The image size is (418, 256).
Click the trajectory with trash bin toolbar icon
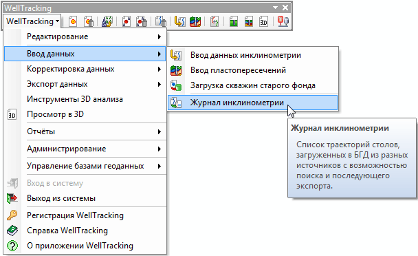[161, 21]
